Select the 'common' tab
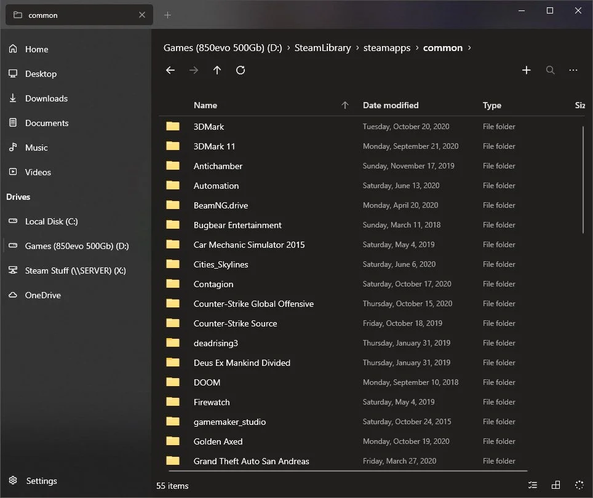Viewport: 593px width, 498px height. pyautogui.click(x=79, y=15)
